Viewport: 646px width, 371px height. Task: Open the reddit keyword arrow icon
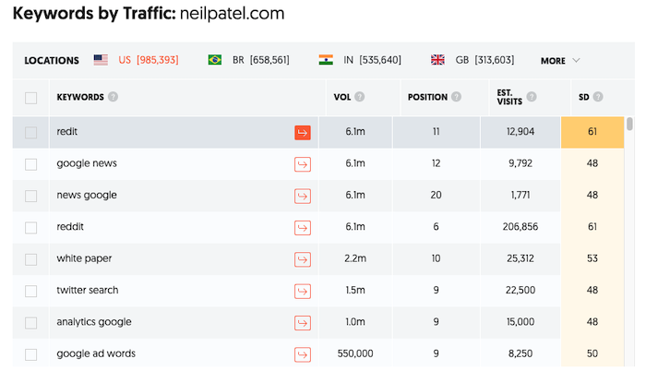click(303, 228)
